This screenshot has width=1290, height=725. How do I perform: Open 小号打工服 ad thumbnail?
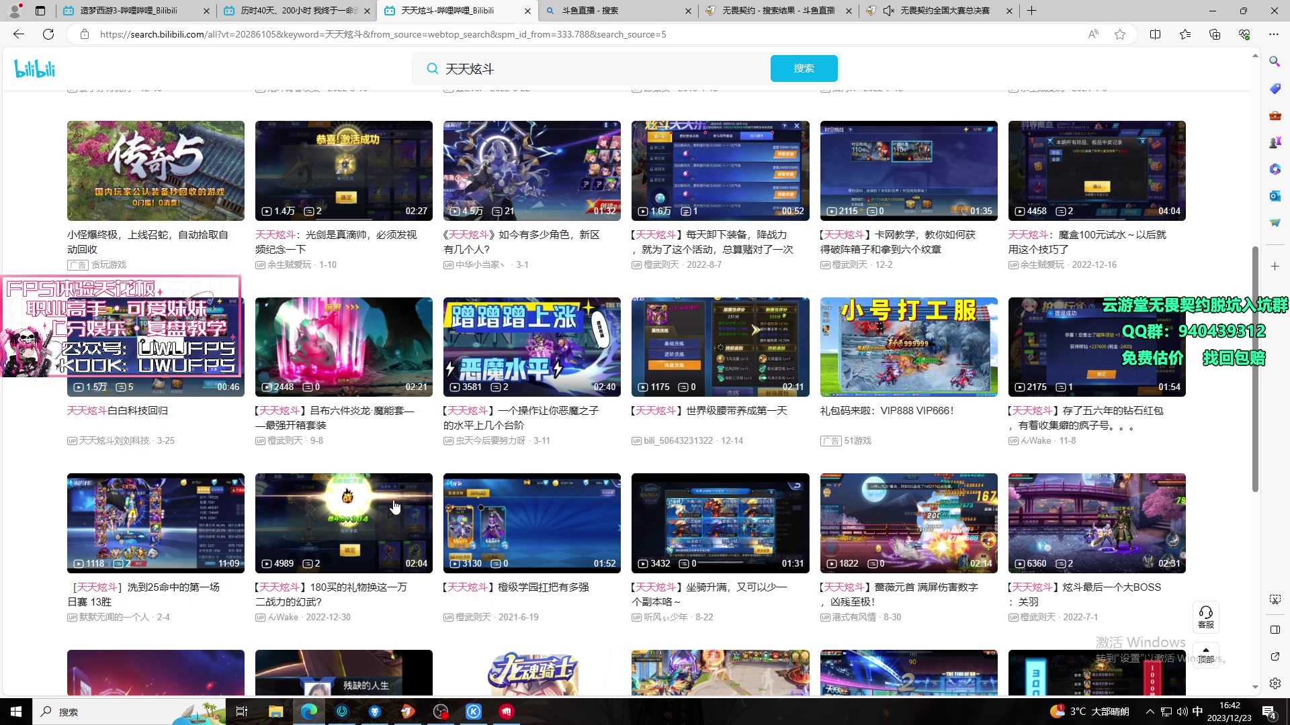[908, 347]
